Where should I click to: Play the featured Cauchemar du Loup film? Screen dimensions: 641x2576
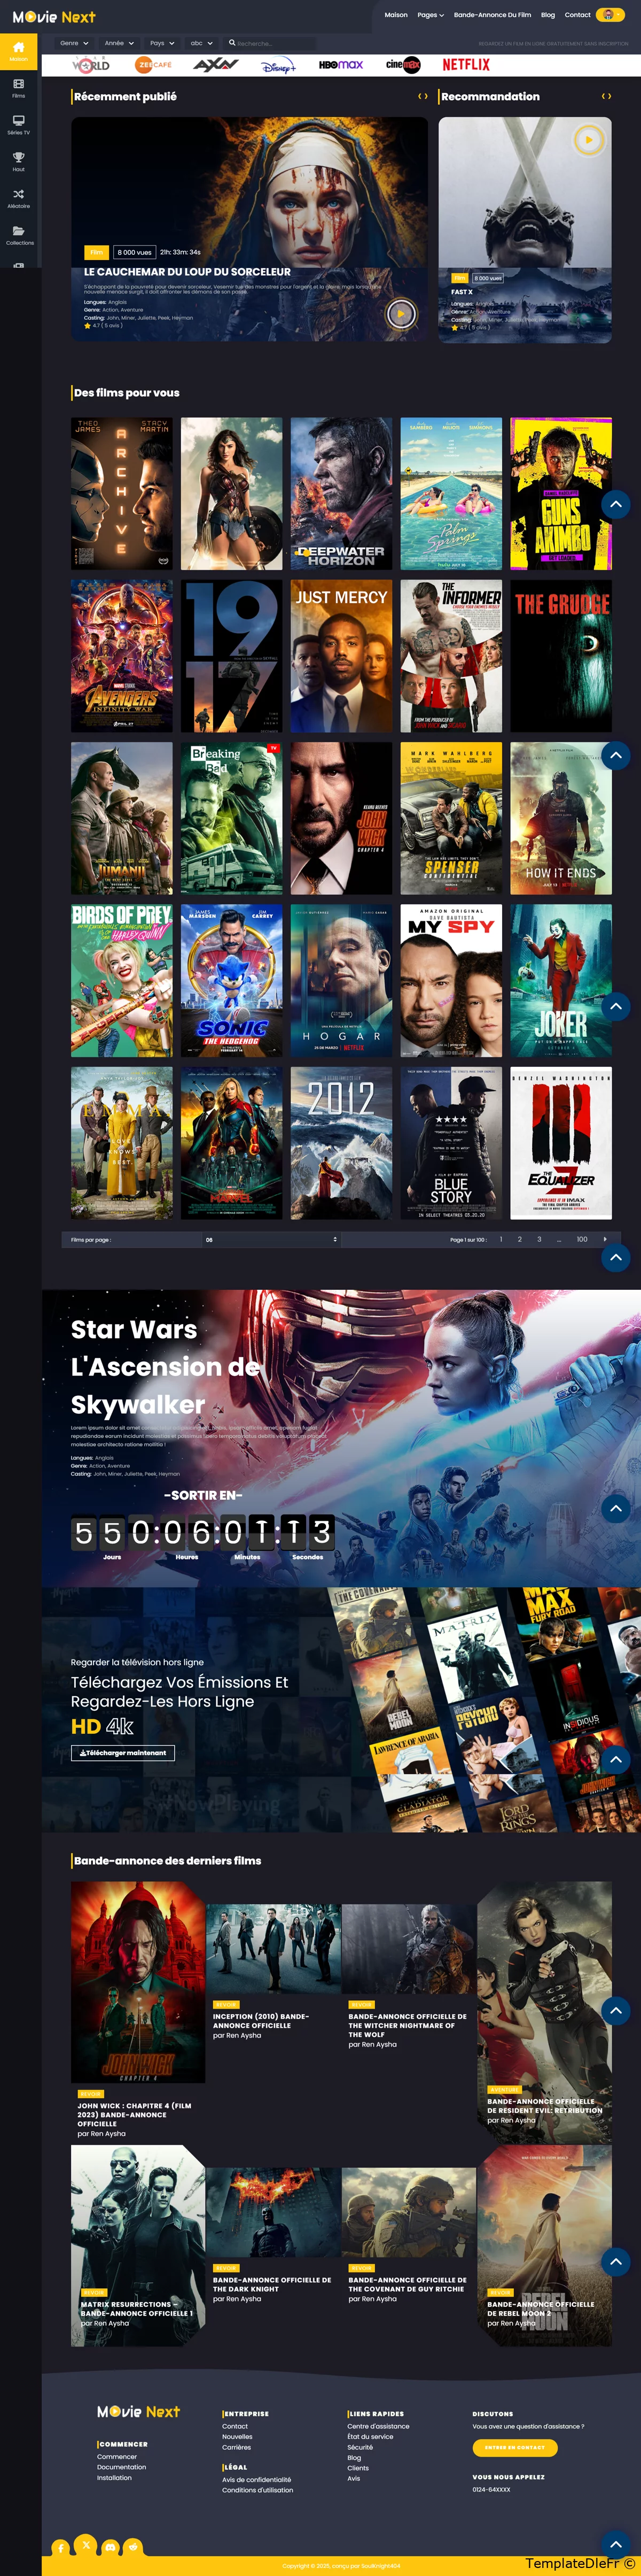tap(401, 313)
